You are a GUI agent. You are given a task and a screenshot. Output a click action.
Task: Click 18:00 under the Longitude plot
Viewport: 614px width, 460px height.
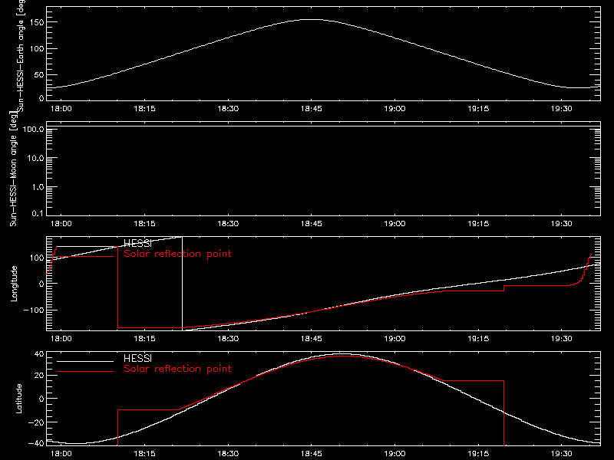pos(61,338)
